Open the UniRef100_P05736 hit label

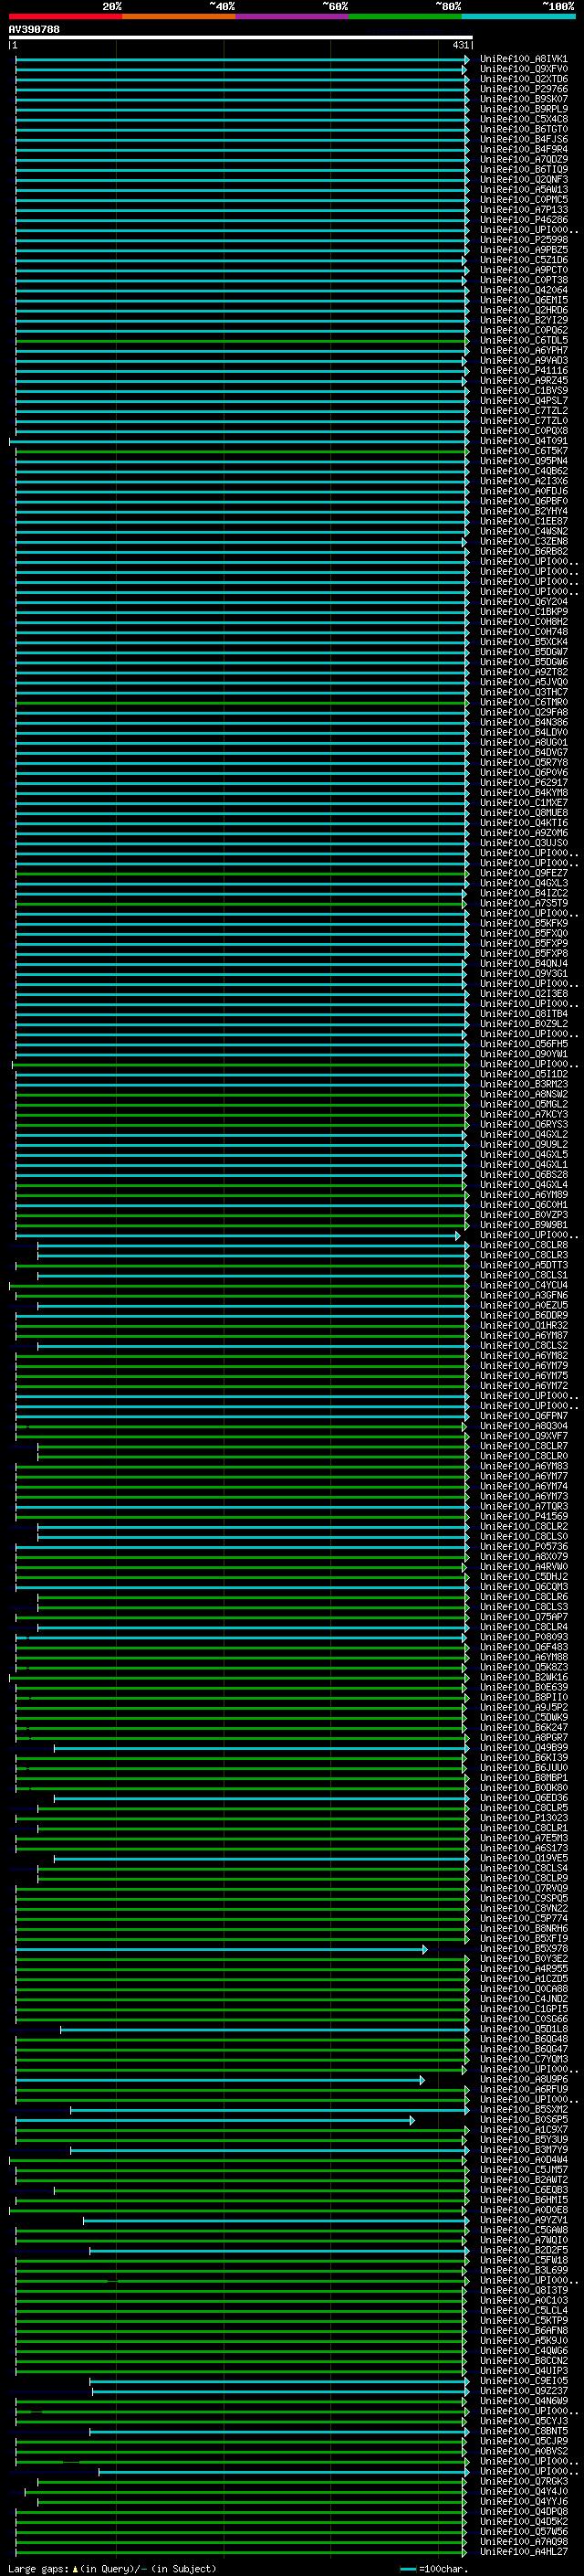tap(523, 1546)
